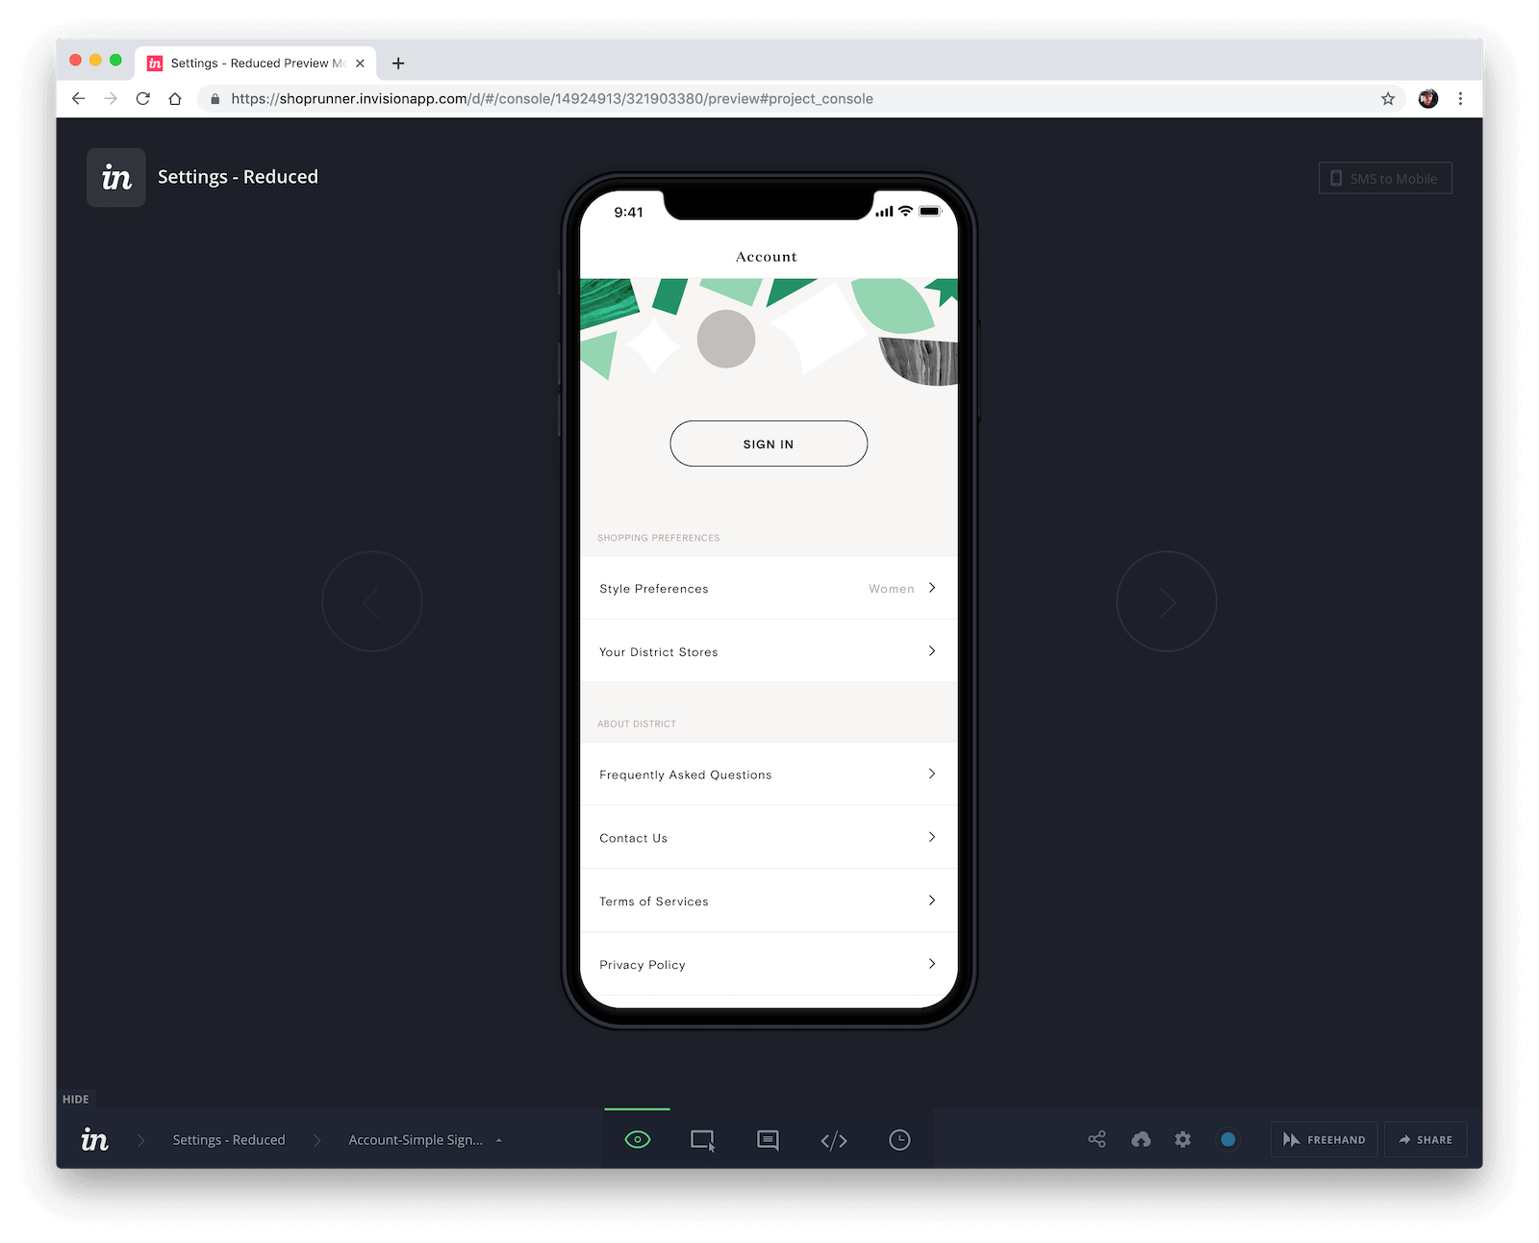Open Comment mode in bottom toolbar
This screenshot has width=1539, height=1243.
coord(768,1140)
